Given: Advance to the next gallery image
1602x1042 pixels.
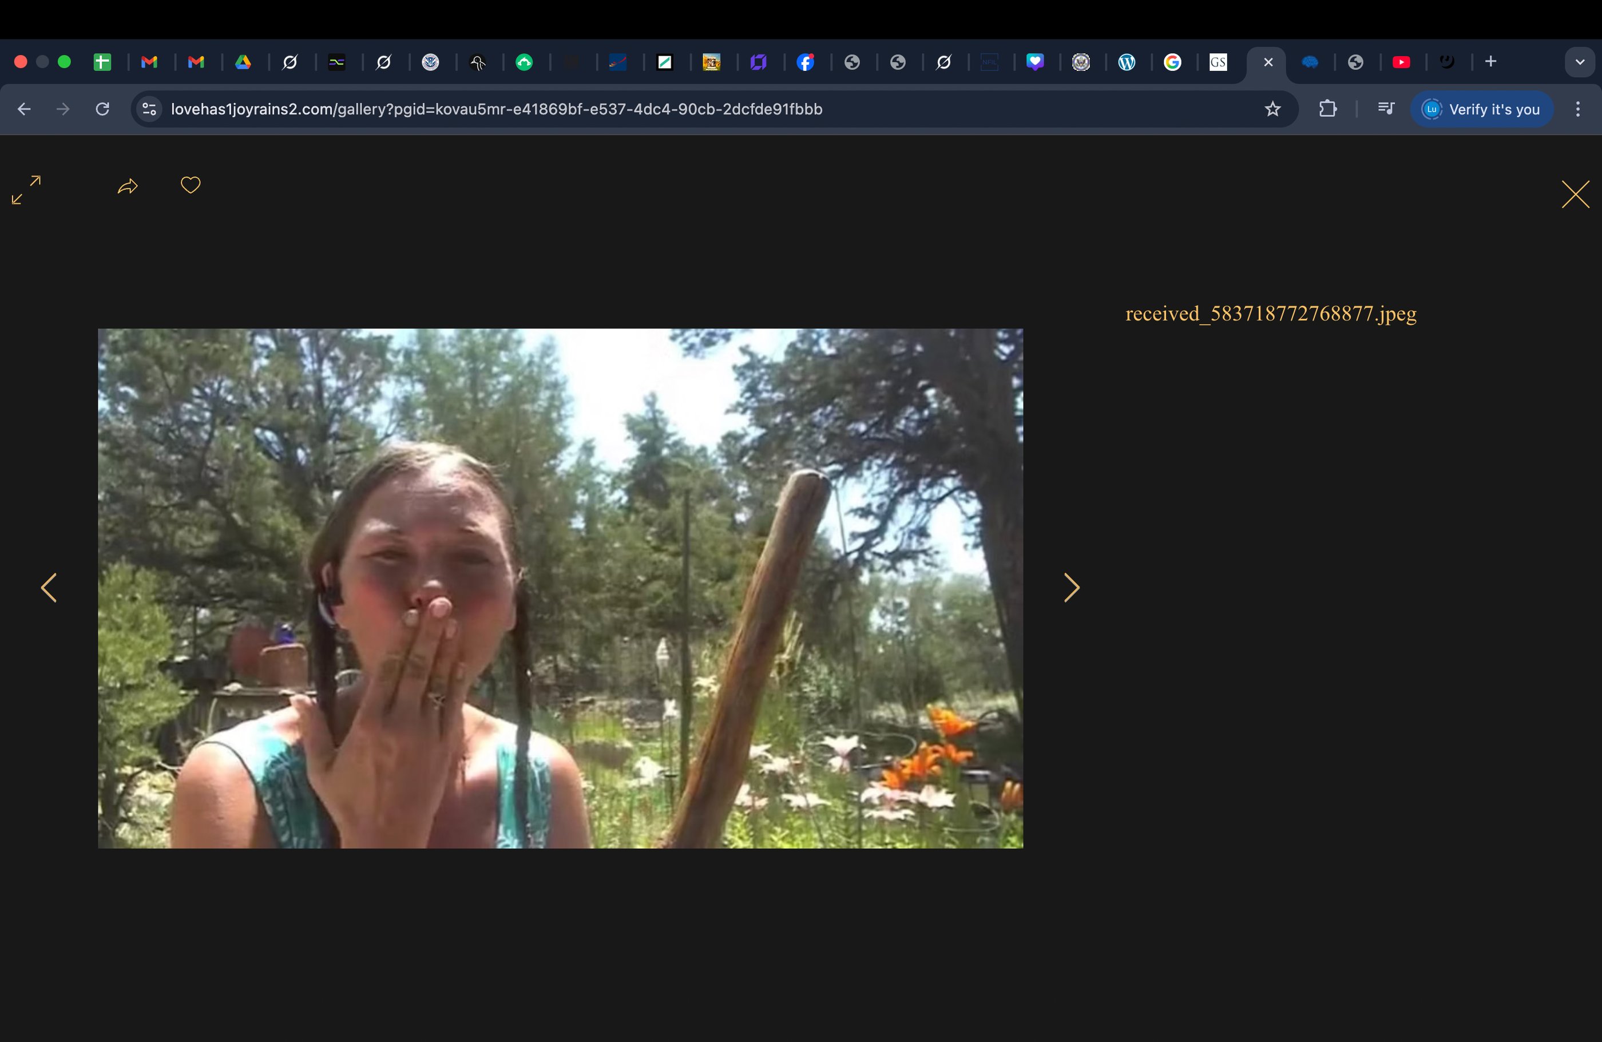Looking at the screenshot, I should coord(1071,588).
